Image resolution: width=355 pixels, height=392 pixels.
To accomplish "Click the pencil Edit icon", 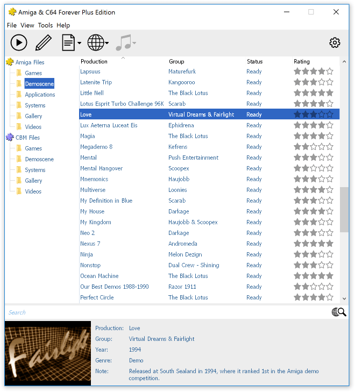I will [44, 43].
